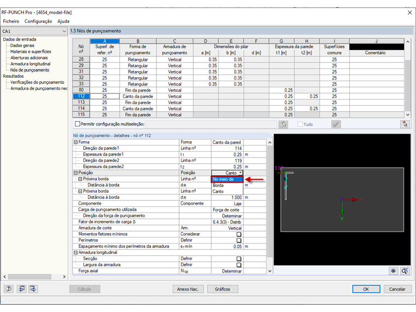
Task: Click the Superf. de refer. cell of row 112
Action: coord(105,96)
